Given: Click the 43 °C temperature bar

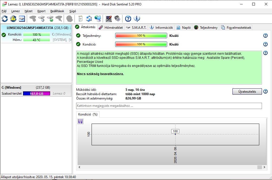Looking at the screenshot, I should click(x=37, y=40).
